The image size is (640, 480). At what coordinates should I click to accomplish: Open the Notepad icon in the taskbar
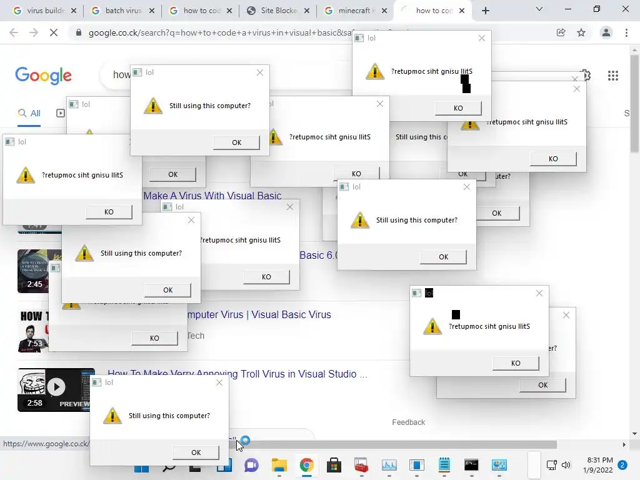coord(444,465)
